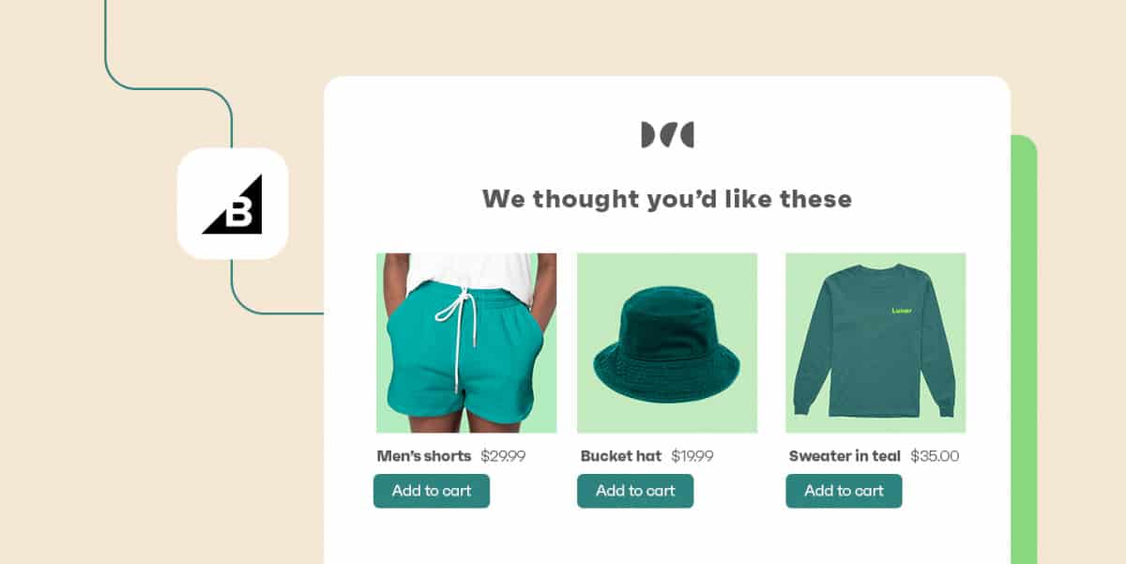This screenshot has width=1126, height=564.
Task: Add the Bucket hat to cart
Action: click(634, 490)
